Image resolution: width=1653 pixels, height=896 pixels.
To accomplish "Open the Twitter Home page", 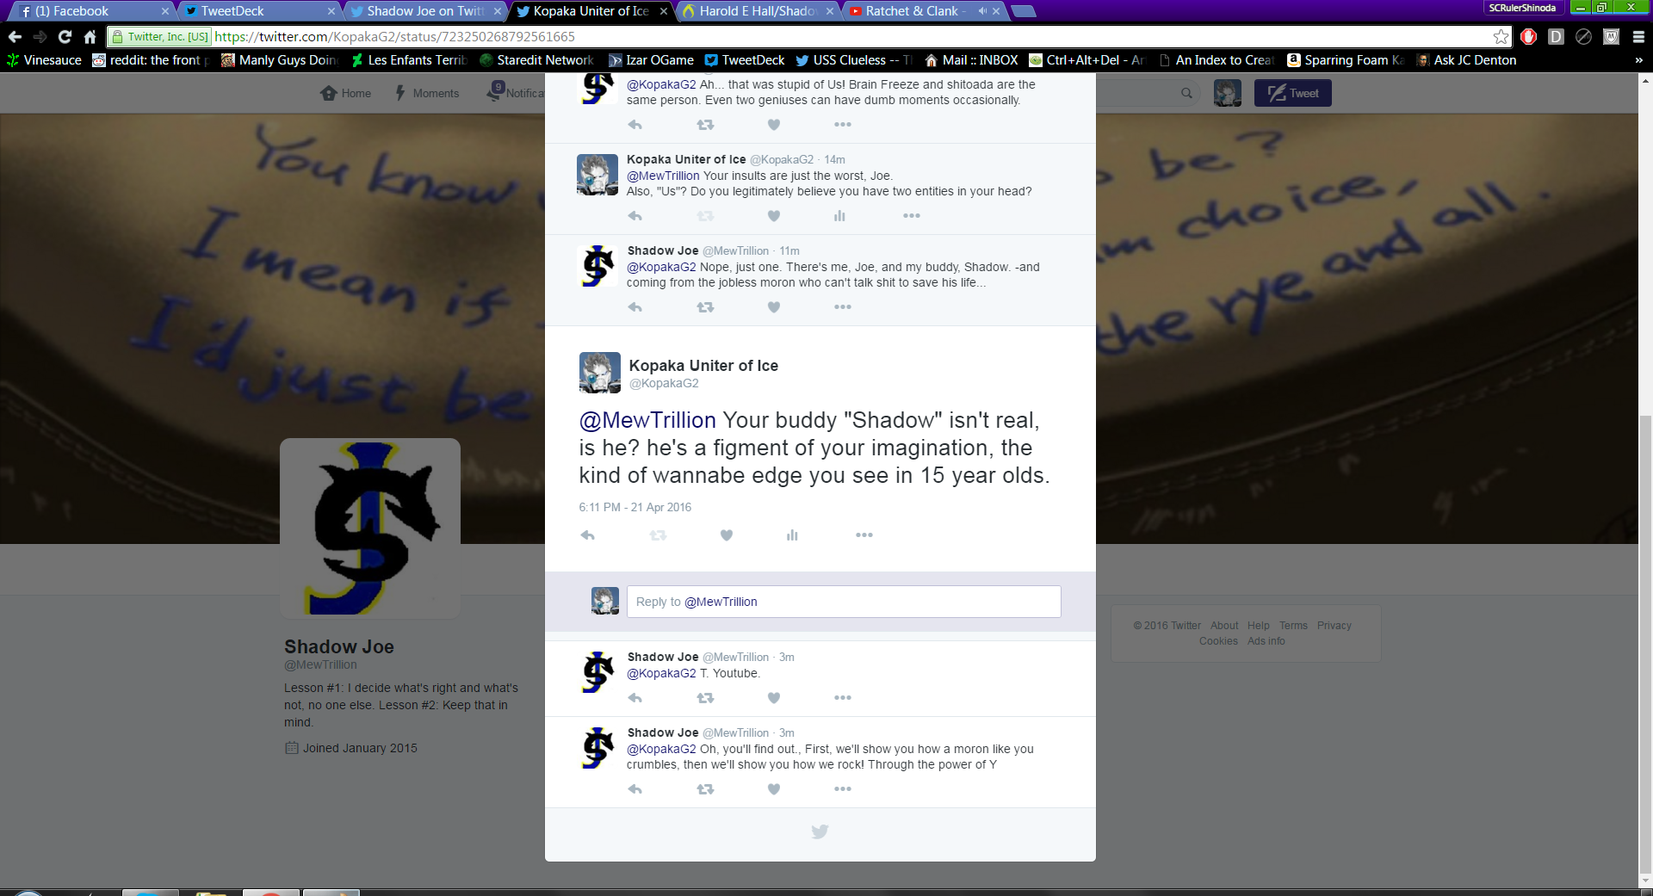I will pos(345,93).
